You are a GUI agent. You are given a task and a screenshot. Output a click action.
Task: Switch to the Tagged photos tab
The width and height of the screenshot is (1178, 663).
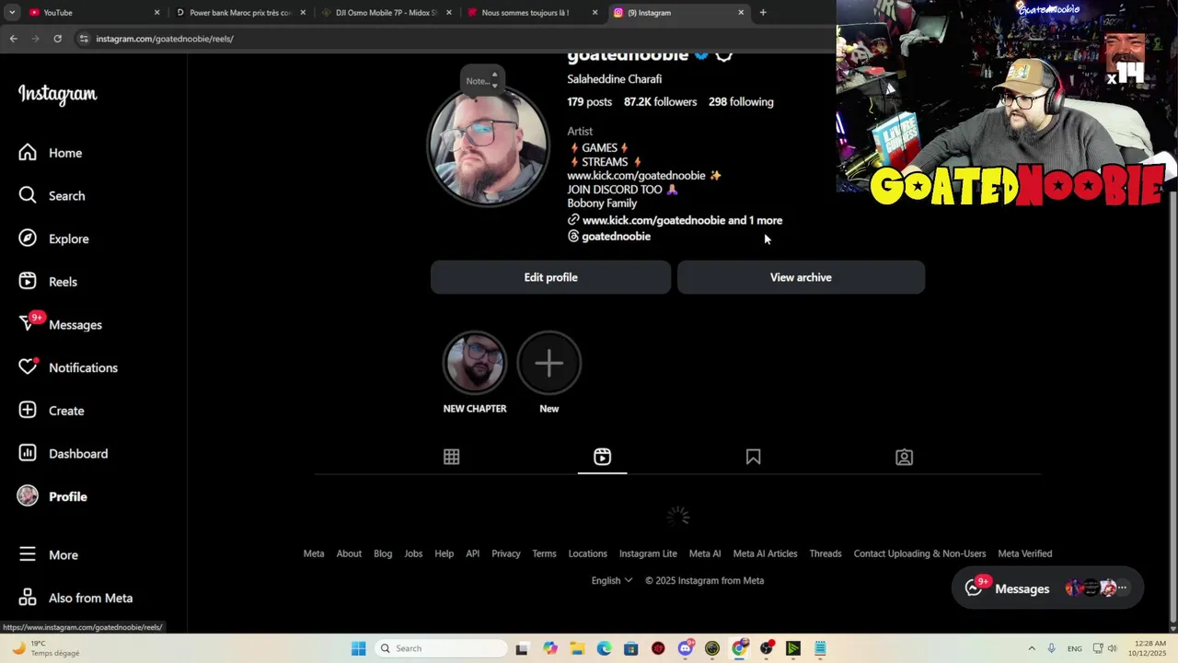[904, 457]
